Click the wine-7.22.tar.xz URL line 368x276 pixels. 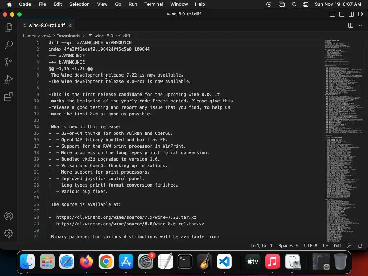(x=126, y=217)
